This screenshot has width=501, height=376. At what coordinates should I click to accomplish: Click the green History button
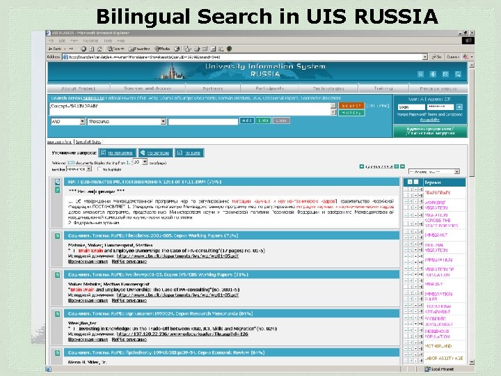[351, 113]
